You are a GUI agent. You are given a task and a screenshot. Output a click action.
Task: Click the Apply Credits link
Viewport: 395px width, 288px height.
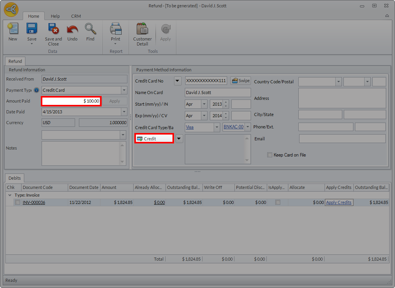pyautogui.click(x=338, y=202)
